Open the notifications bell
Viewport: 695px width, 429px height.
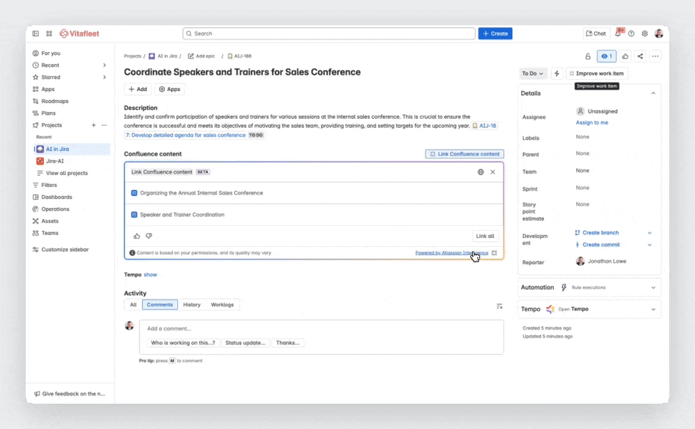[x=618, y=33]
